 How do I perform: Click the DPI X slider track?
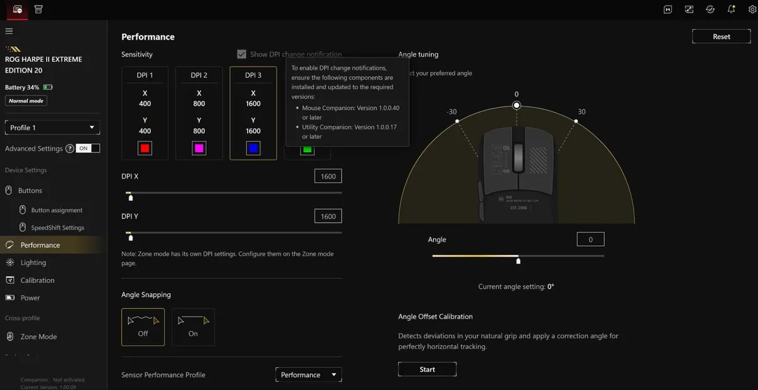point(234,192)
